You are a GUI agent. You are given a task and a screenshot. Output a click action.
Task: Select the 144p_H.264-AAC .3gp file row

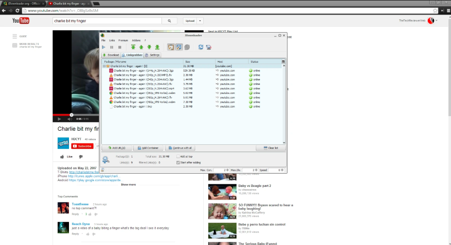192,70
